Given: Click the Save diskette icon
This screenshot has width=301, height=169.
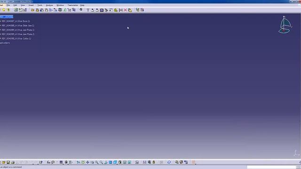Looking at the screenshot, I should tap(8, 162).
